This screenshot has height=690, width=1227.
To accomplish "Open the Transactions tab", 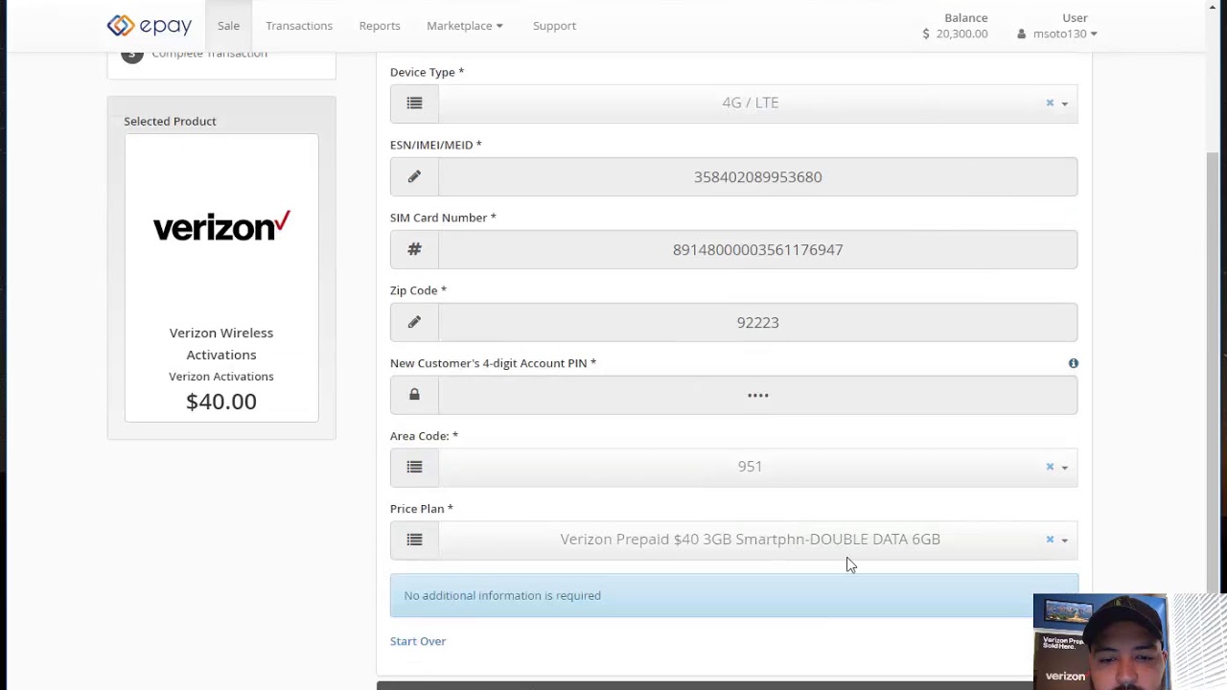I will click(x=299, y=26).
